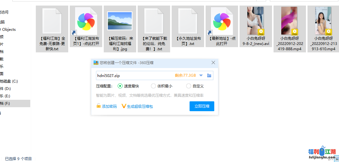Select the 自定义 compression option
The width and height of the screenshot is (339, 162).
pos(189,86)
